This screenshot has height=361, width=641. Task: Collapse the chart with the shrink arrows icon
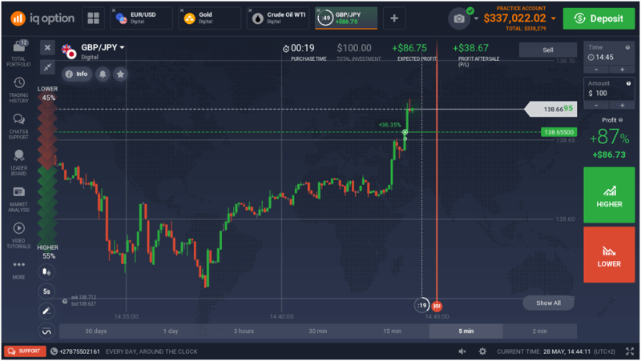click(x=47, y=67)
